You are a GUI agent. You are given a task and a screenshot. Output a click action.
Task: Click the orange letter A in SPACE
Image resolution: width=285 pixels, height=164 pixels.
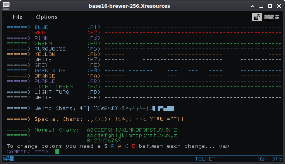click(120, 146)
